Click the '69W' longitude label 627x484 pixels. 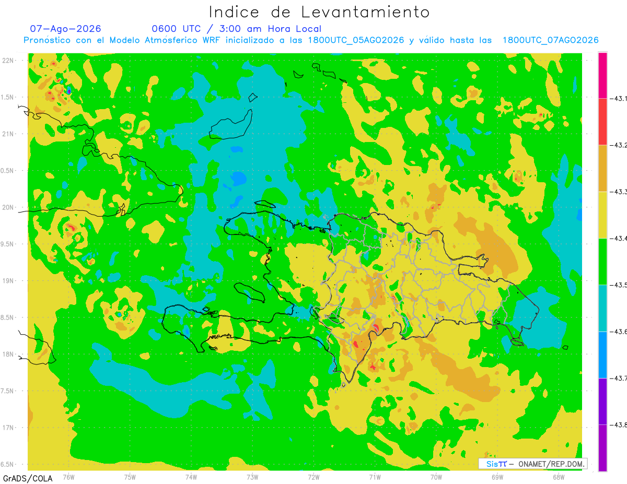pyautogui.click(x=497, y=477)
